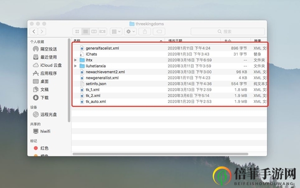Select the tk_auto.xml file
Screen dimensions: 300x188
[169, 101]
